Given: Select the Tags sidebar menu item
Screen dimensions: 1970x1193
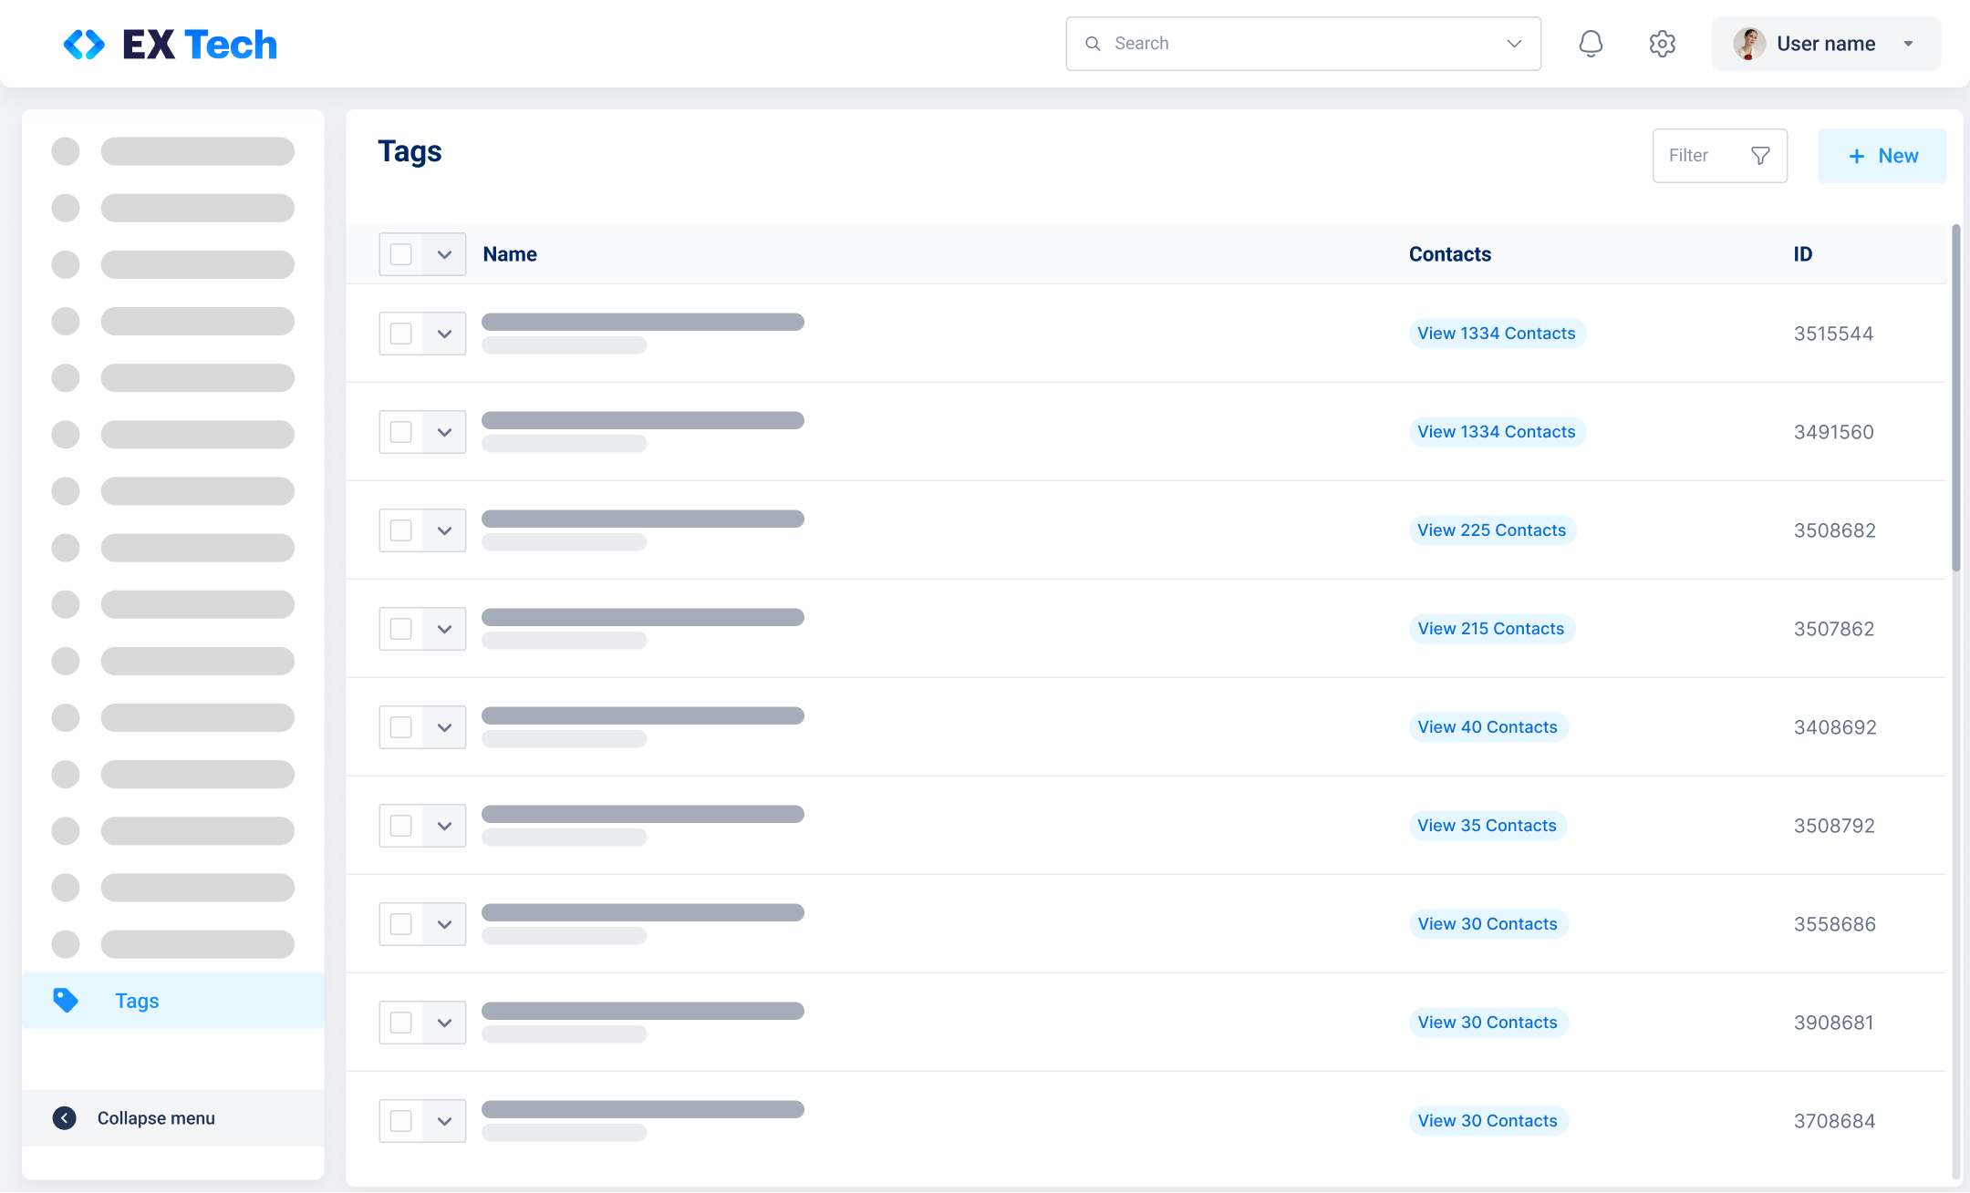Looking at the screenshot, I should [x=173, y=1001].
